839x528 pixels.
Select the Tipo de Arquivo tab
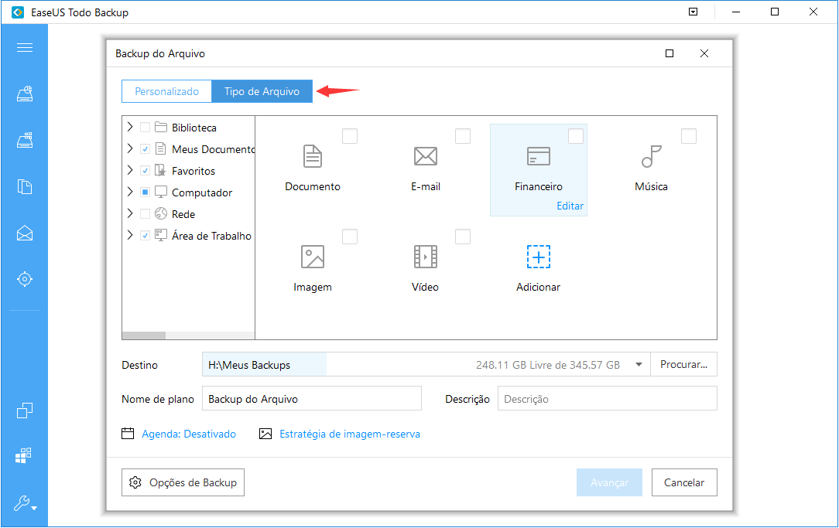[262, 91]
